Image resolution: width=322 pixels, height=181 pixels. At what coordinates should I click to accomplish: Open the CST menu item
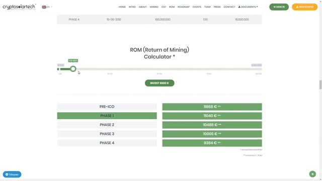coord(164,7)
